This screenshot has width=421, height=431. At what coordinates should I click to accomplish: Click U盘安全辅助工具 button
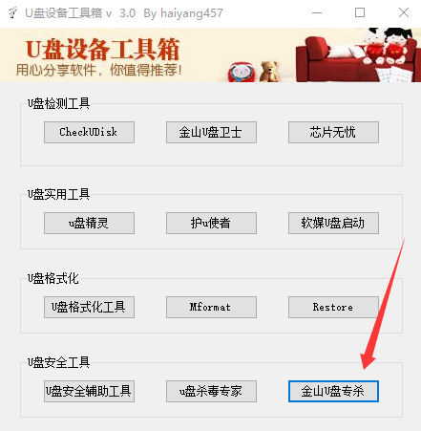pyautogui.click(x=89, y=391)
